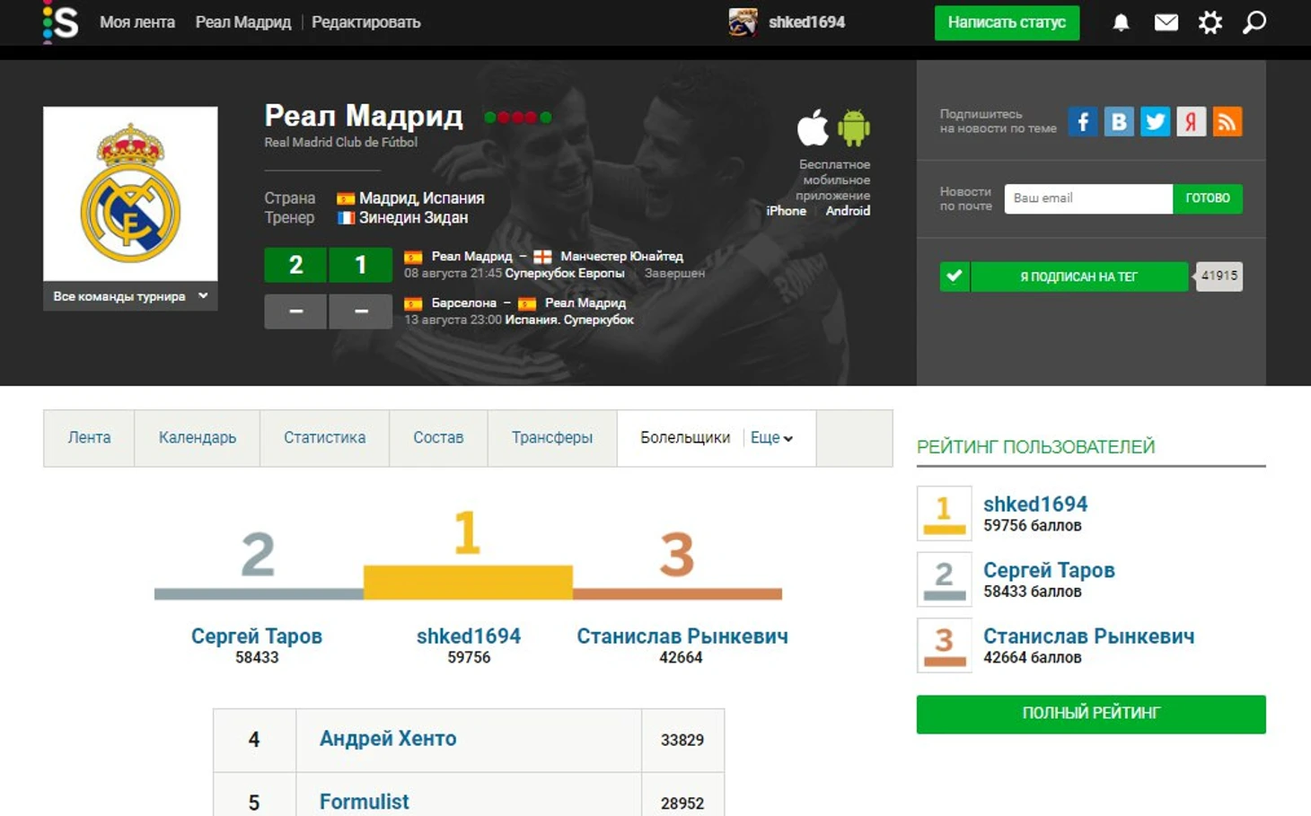1311x816 pixels.
Task: Click England flag beside Манчестер Юнайтед
Action: pos(542,257)
